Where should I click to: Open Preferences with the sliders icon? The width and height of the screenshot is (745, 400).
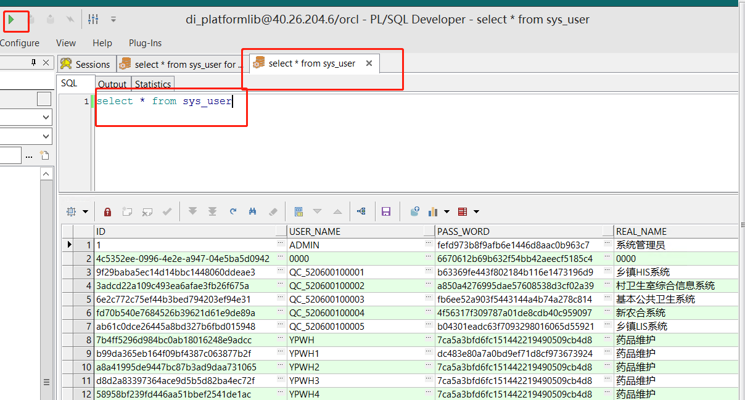93,20
